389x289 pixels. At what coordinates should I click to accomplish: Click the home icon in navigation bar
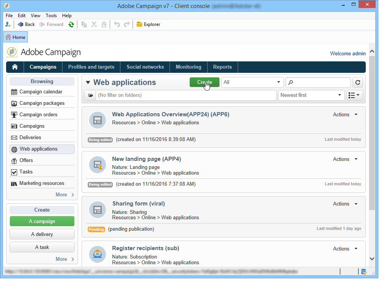click(x=15, y=67)
